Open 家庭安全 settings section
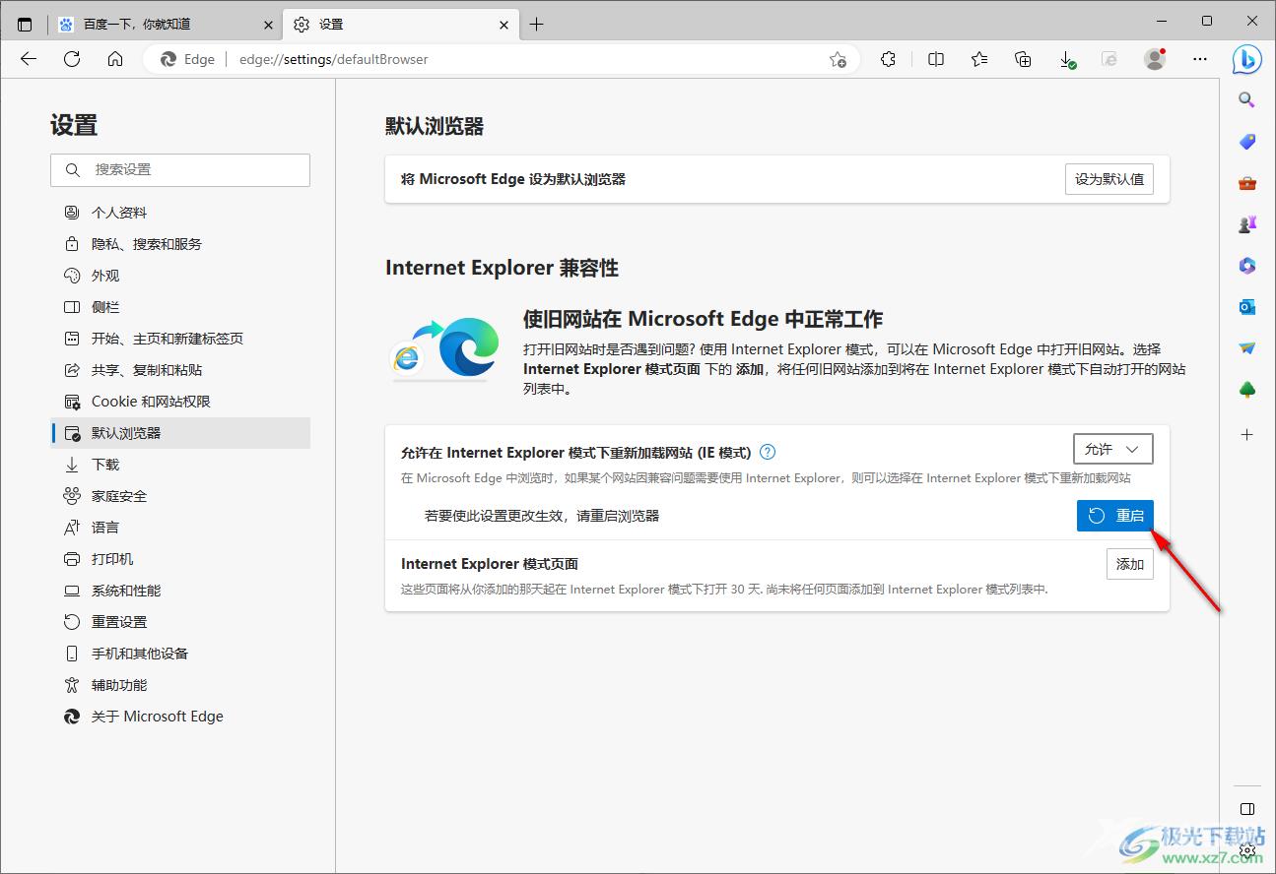The height and width of the screenshot is (874, 1276). point(181,496)
